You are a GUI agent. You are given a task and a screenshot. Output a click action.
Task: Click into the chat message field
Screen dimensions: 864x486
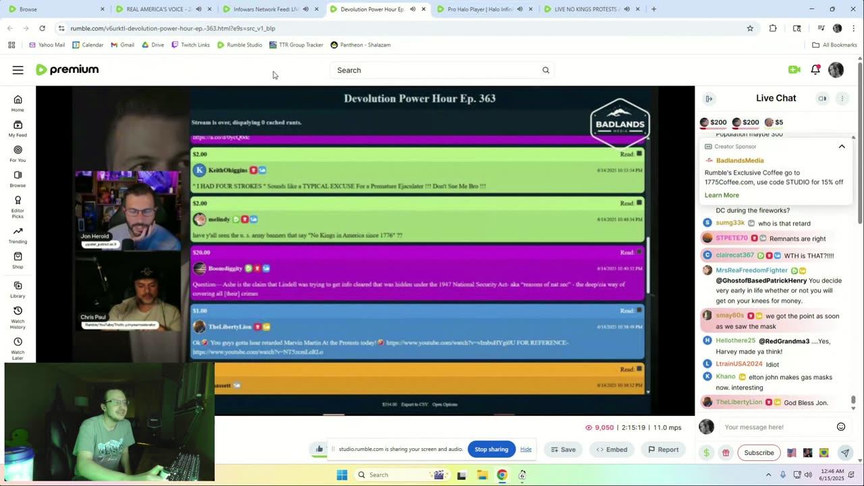[778, 427]
